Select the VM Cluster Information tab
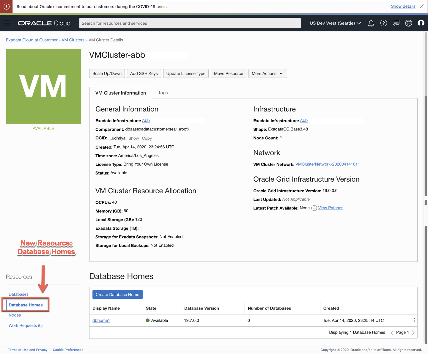The width and height of the screenshot is (428, 354). (121, 93)
